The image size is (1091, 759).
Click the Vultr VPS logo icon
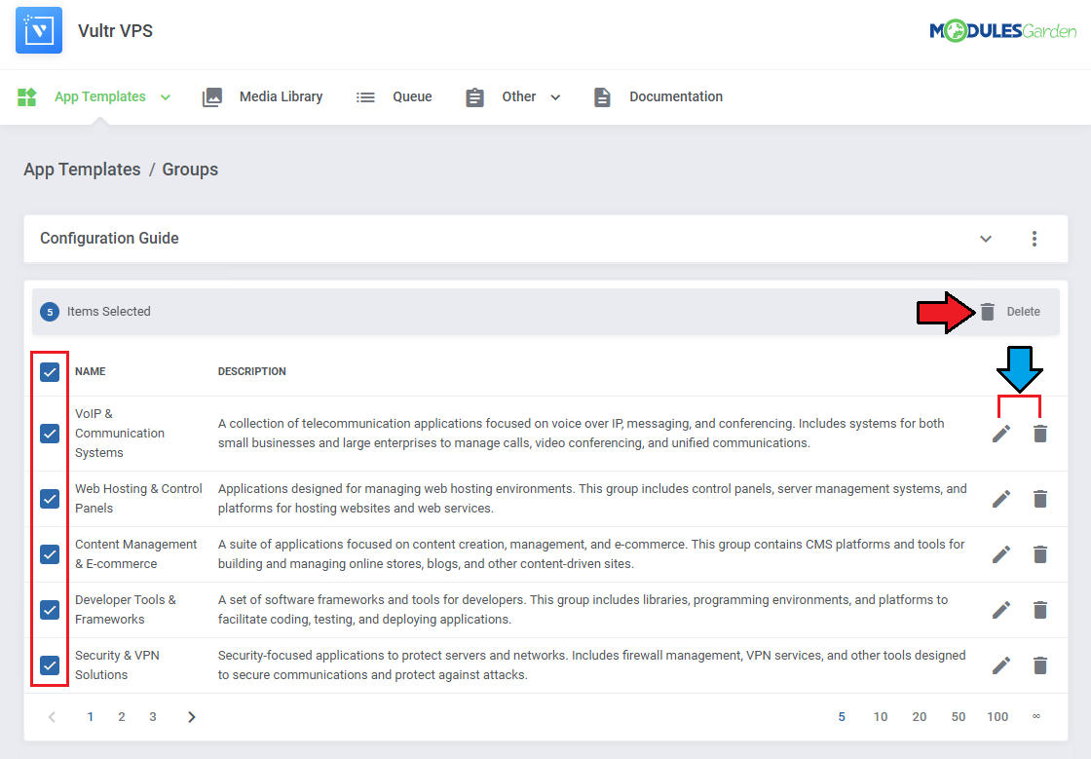(39, 30)
